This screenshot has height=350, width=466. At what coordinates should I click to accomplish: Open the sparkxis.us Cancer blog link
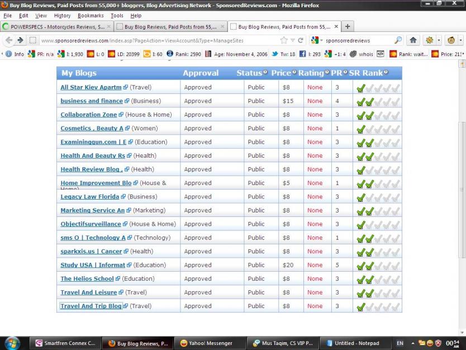coord(91,251)
